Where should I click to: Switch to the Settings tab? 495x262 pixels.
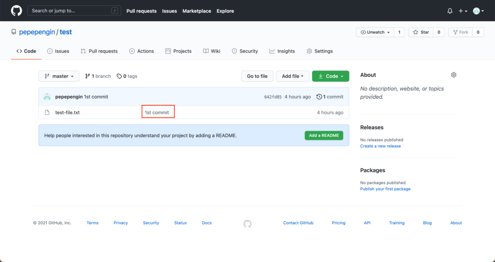[x=320, y=51]
